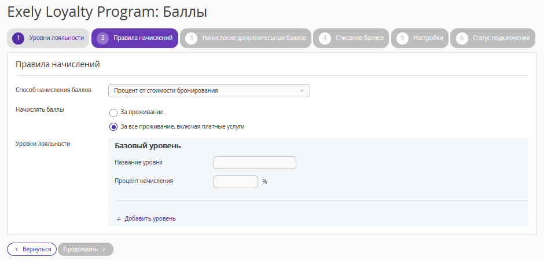The image size is (544, 260).
Task: Click left arrow icon on Вернуться button
Action: [x=17, y=250]
